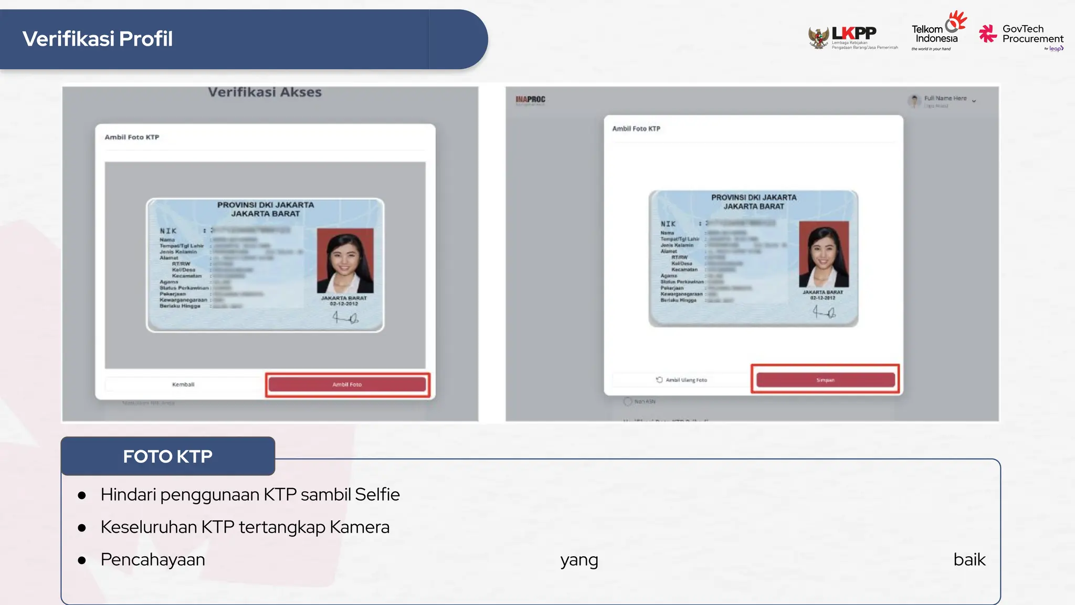
Task: Select the Non ASN radio button
Action: pyautogui.click(x=628, y=401)
